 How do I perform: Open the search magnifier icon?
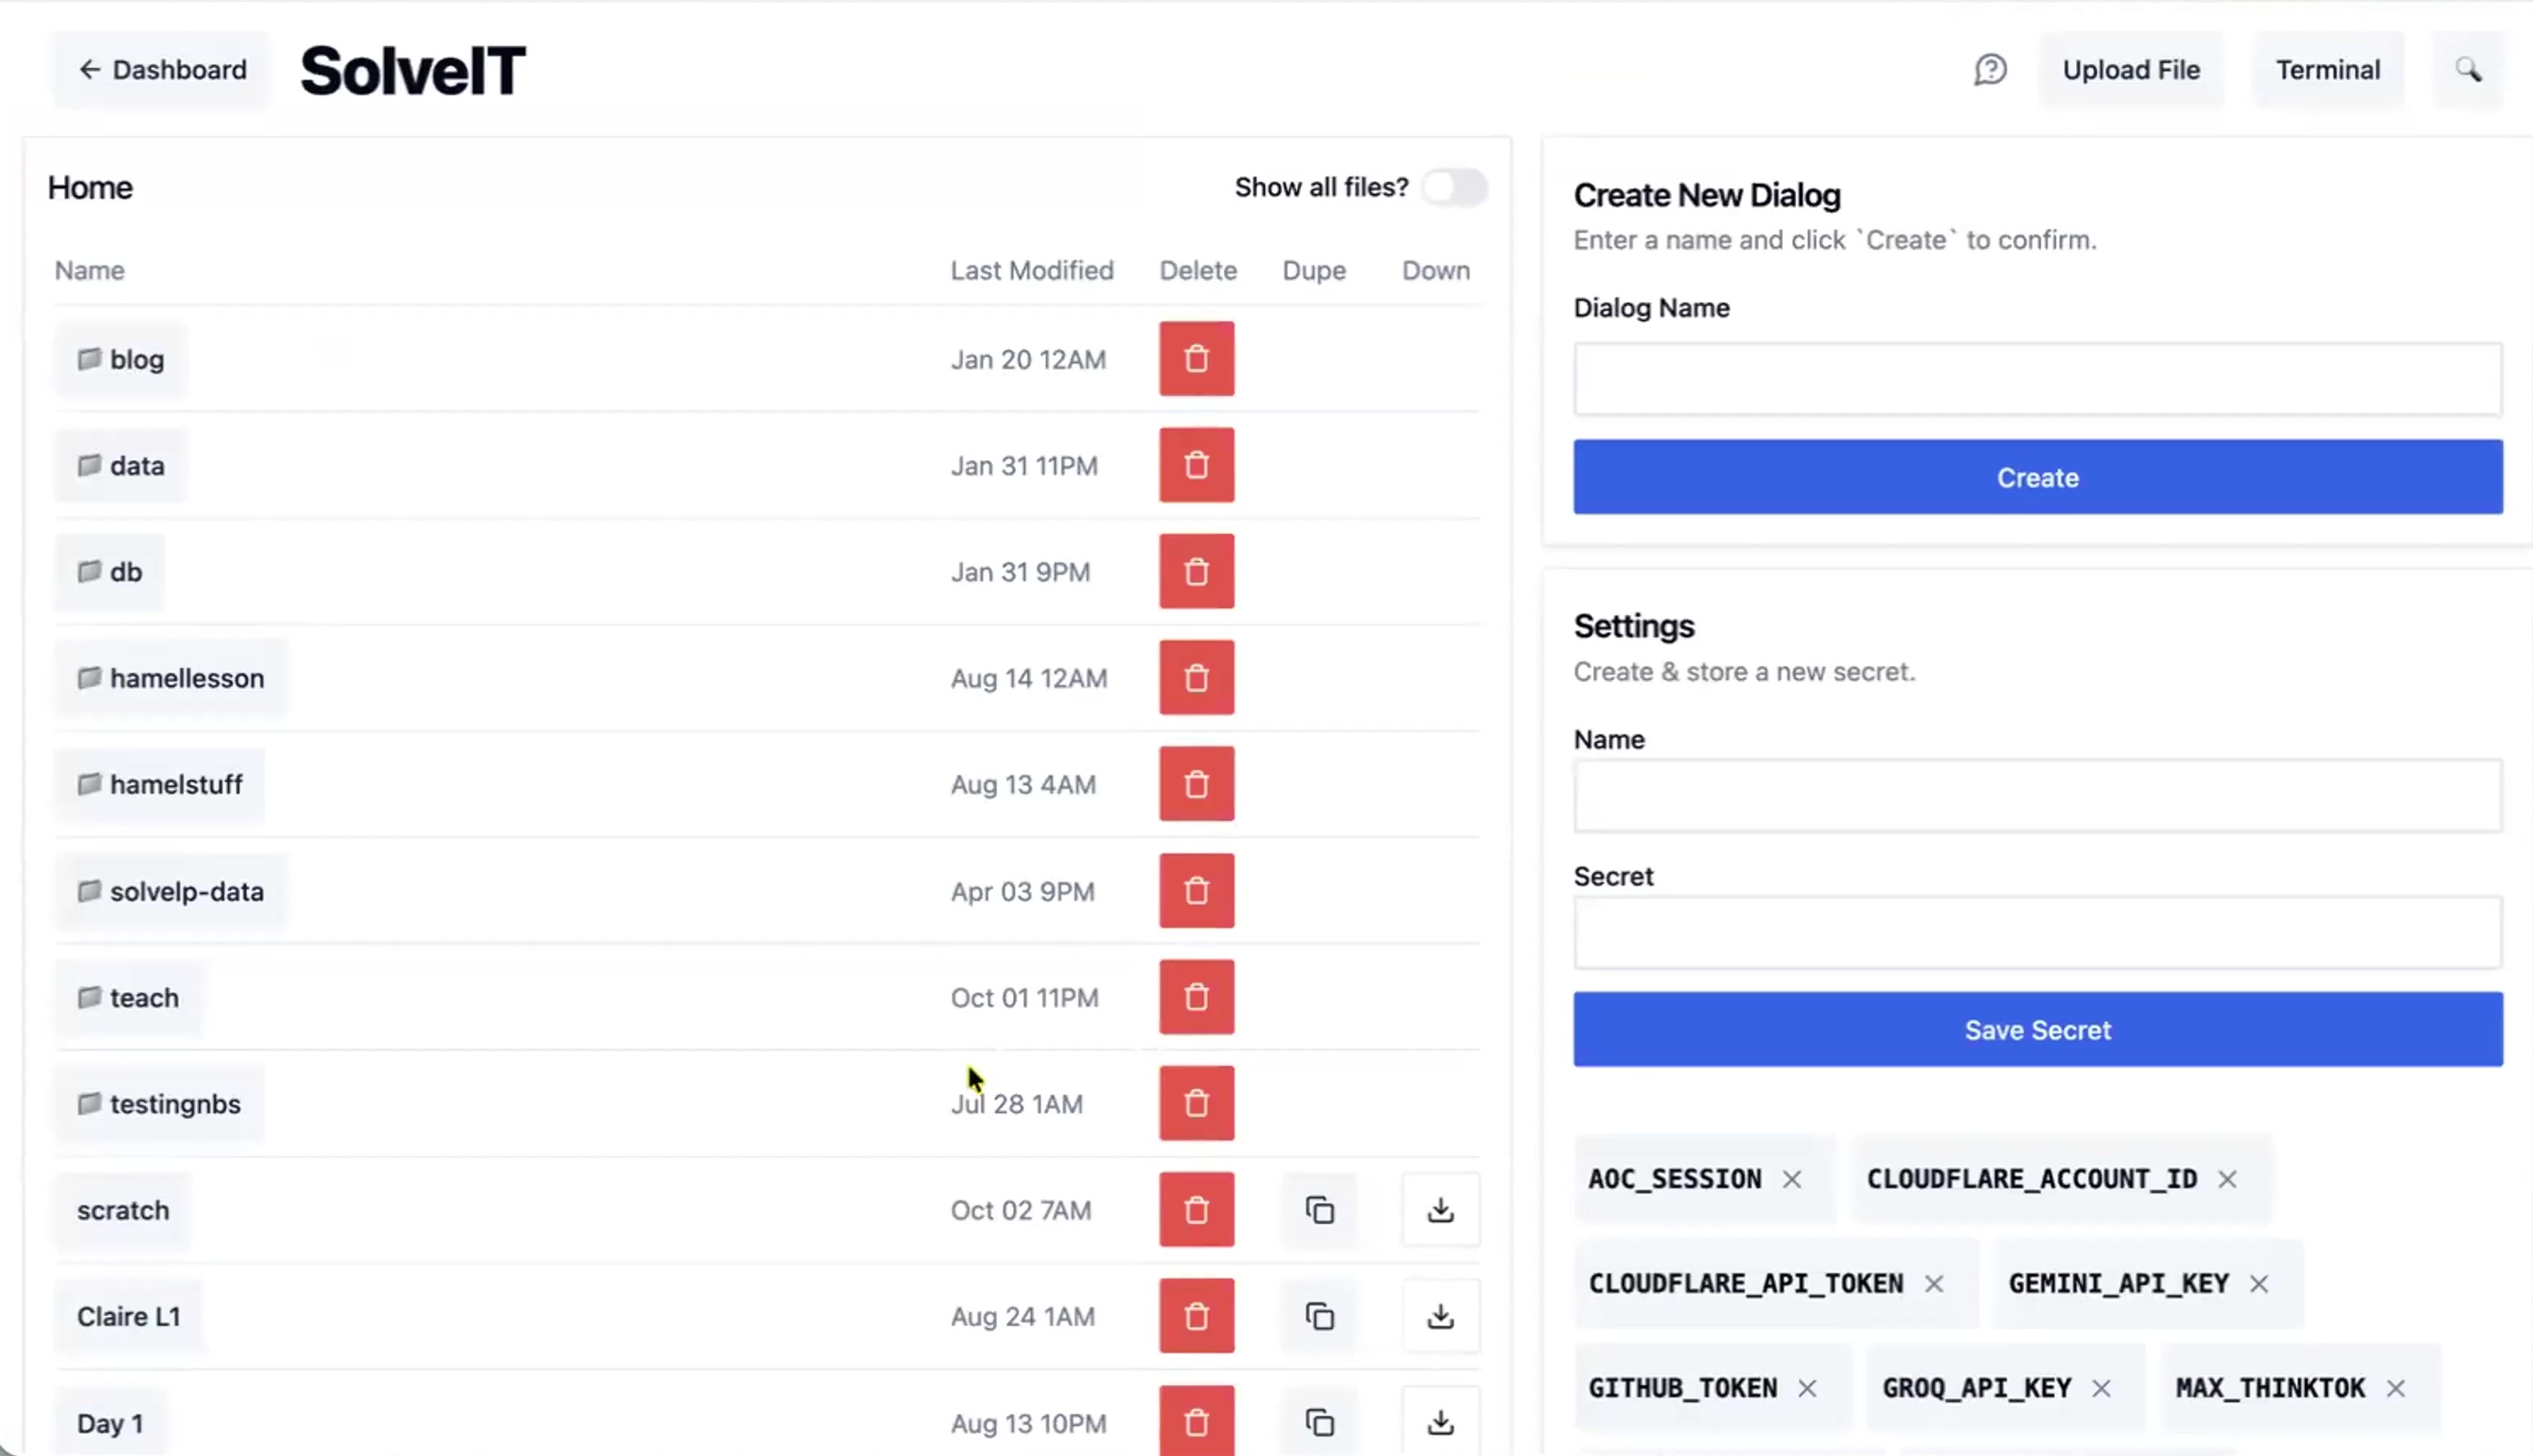click(x=2468, y=70)
